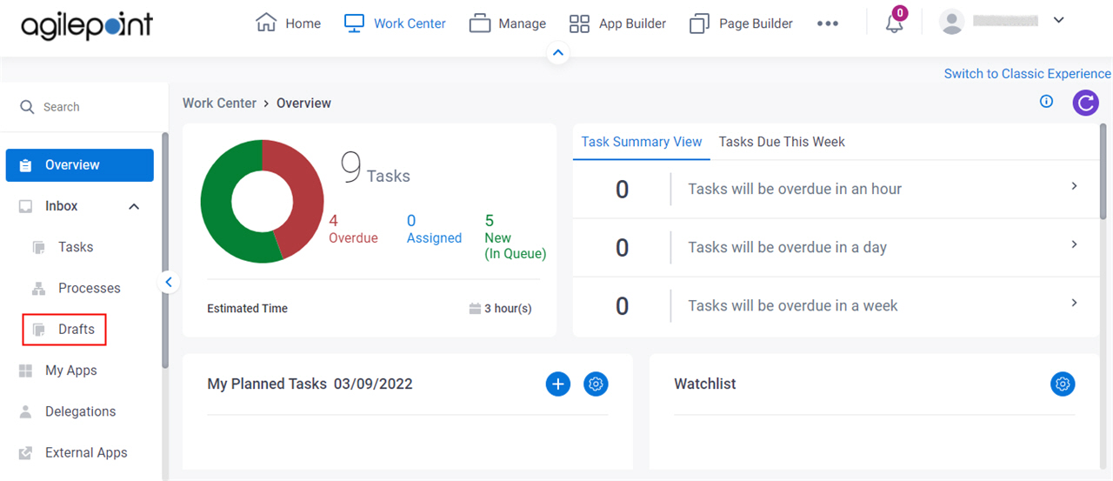The height and width of the screenshot is (481, 1113).
Task: Collapse the top navigation bar chevron
Action: [558, 53]
